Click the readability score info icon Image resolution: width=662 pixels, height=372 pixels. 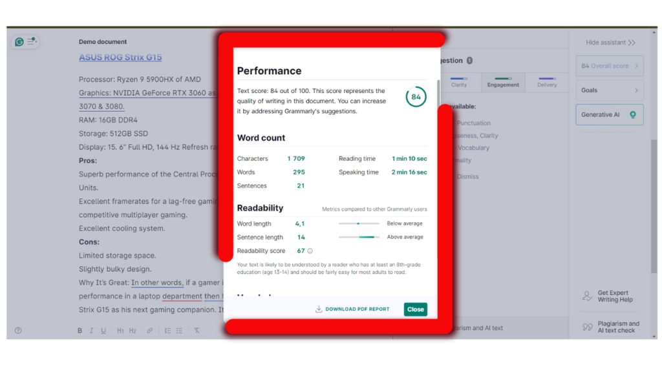coord(310,251)
